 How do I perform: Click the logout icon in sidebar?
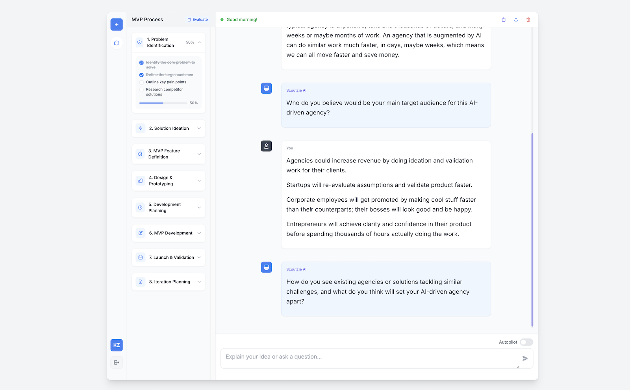117,362
